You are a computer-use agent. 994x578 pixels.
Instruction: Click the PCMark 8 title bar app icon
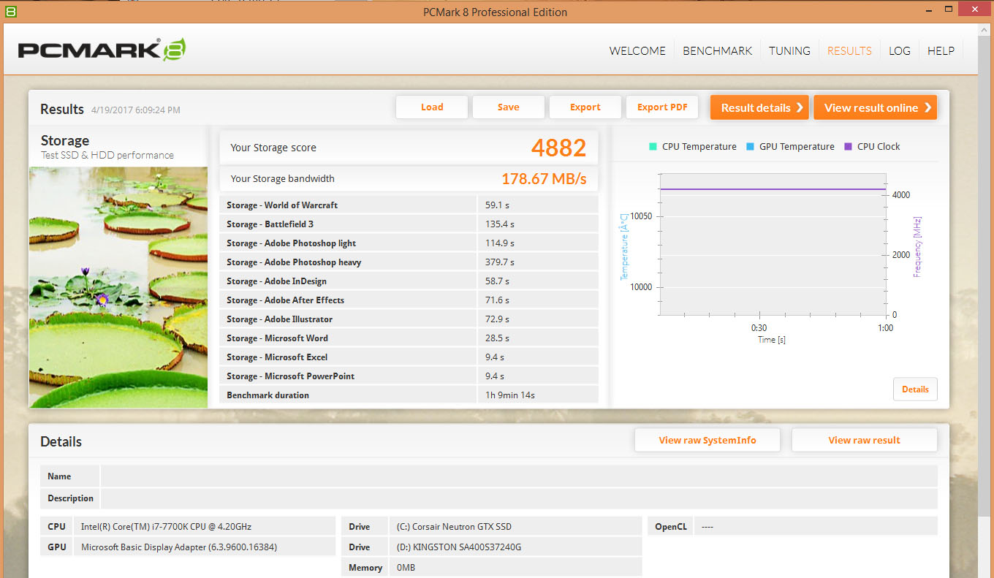(10, 11)
